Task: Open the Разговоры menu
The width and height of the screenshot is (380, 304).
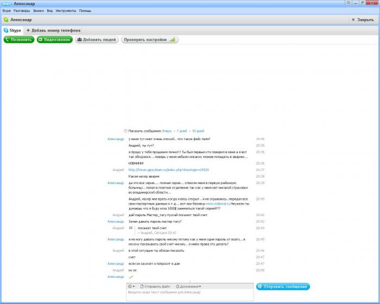Action: point(22,11)
